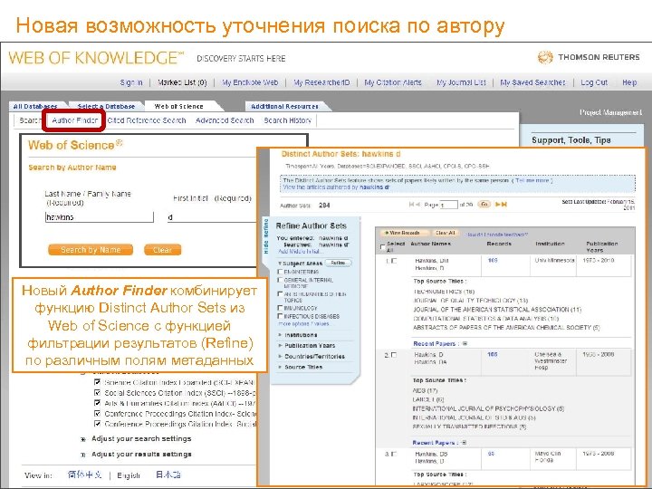
Task: Switch to Web of Science tab
Action: 178,107
